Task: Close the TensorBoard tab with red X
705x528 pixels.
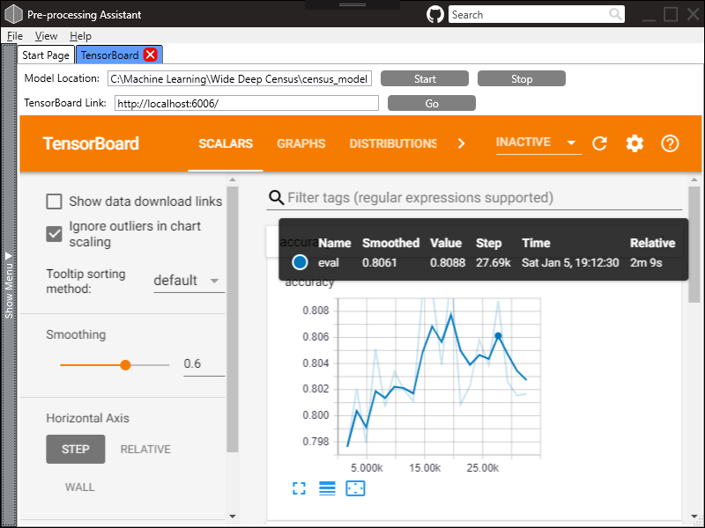Action: click(151, 55)
